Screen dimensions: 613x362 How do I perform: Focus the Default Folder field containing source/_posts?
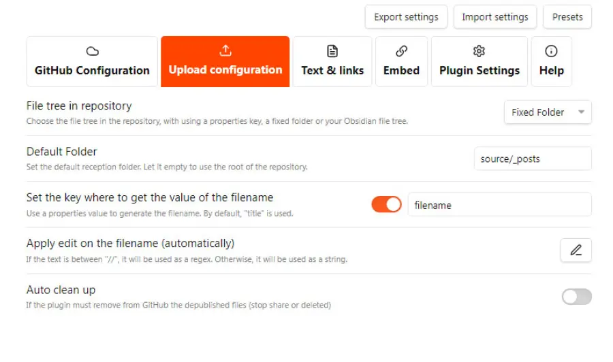532,159
